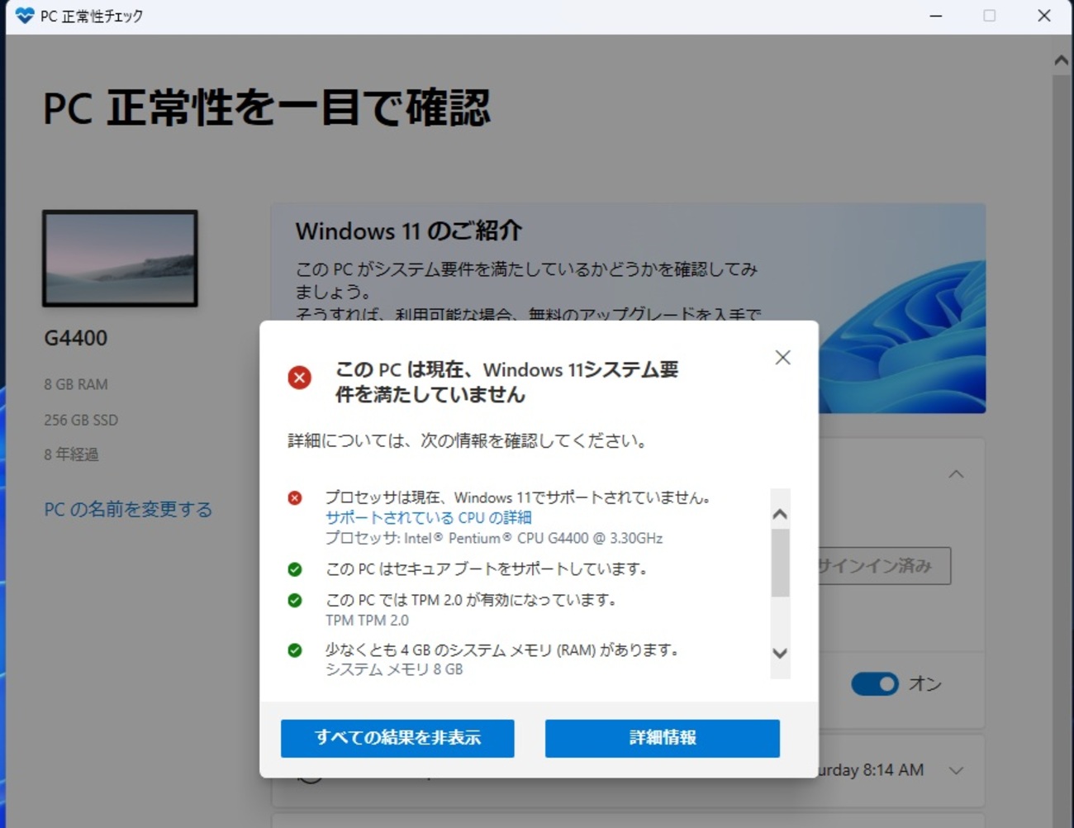
Task: Click the Windows 11 のご紹介 heading
Action: tap(409, 231)
